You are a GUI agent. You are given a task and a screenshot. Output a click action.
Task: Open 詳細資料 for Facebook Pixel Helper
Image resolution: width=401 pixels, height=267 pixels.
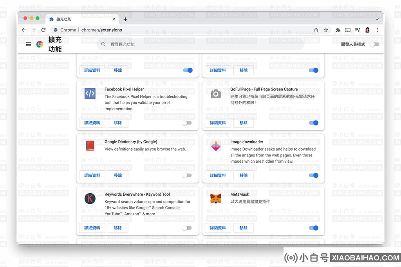tap(92, 123)
